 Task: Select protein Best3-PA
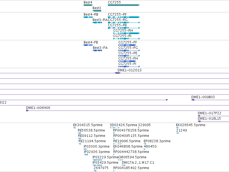[97, 50]
